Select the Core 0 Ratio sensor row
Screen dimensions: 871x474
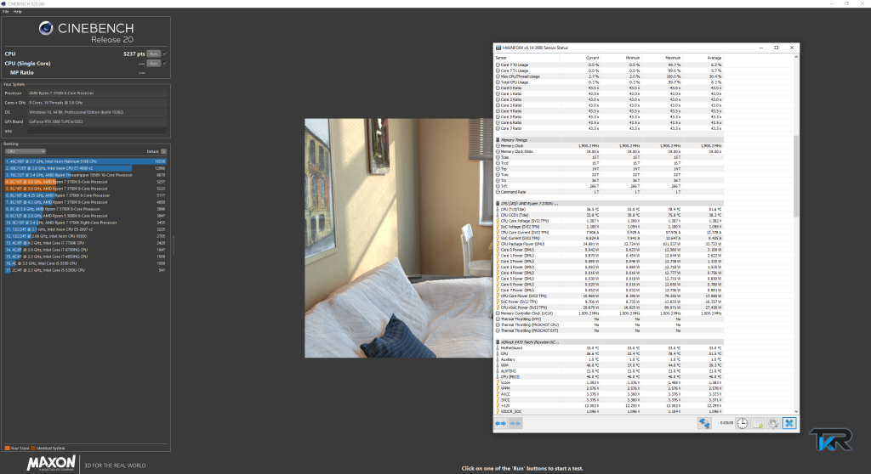608,88
